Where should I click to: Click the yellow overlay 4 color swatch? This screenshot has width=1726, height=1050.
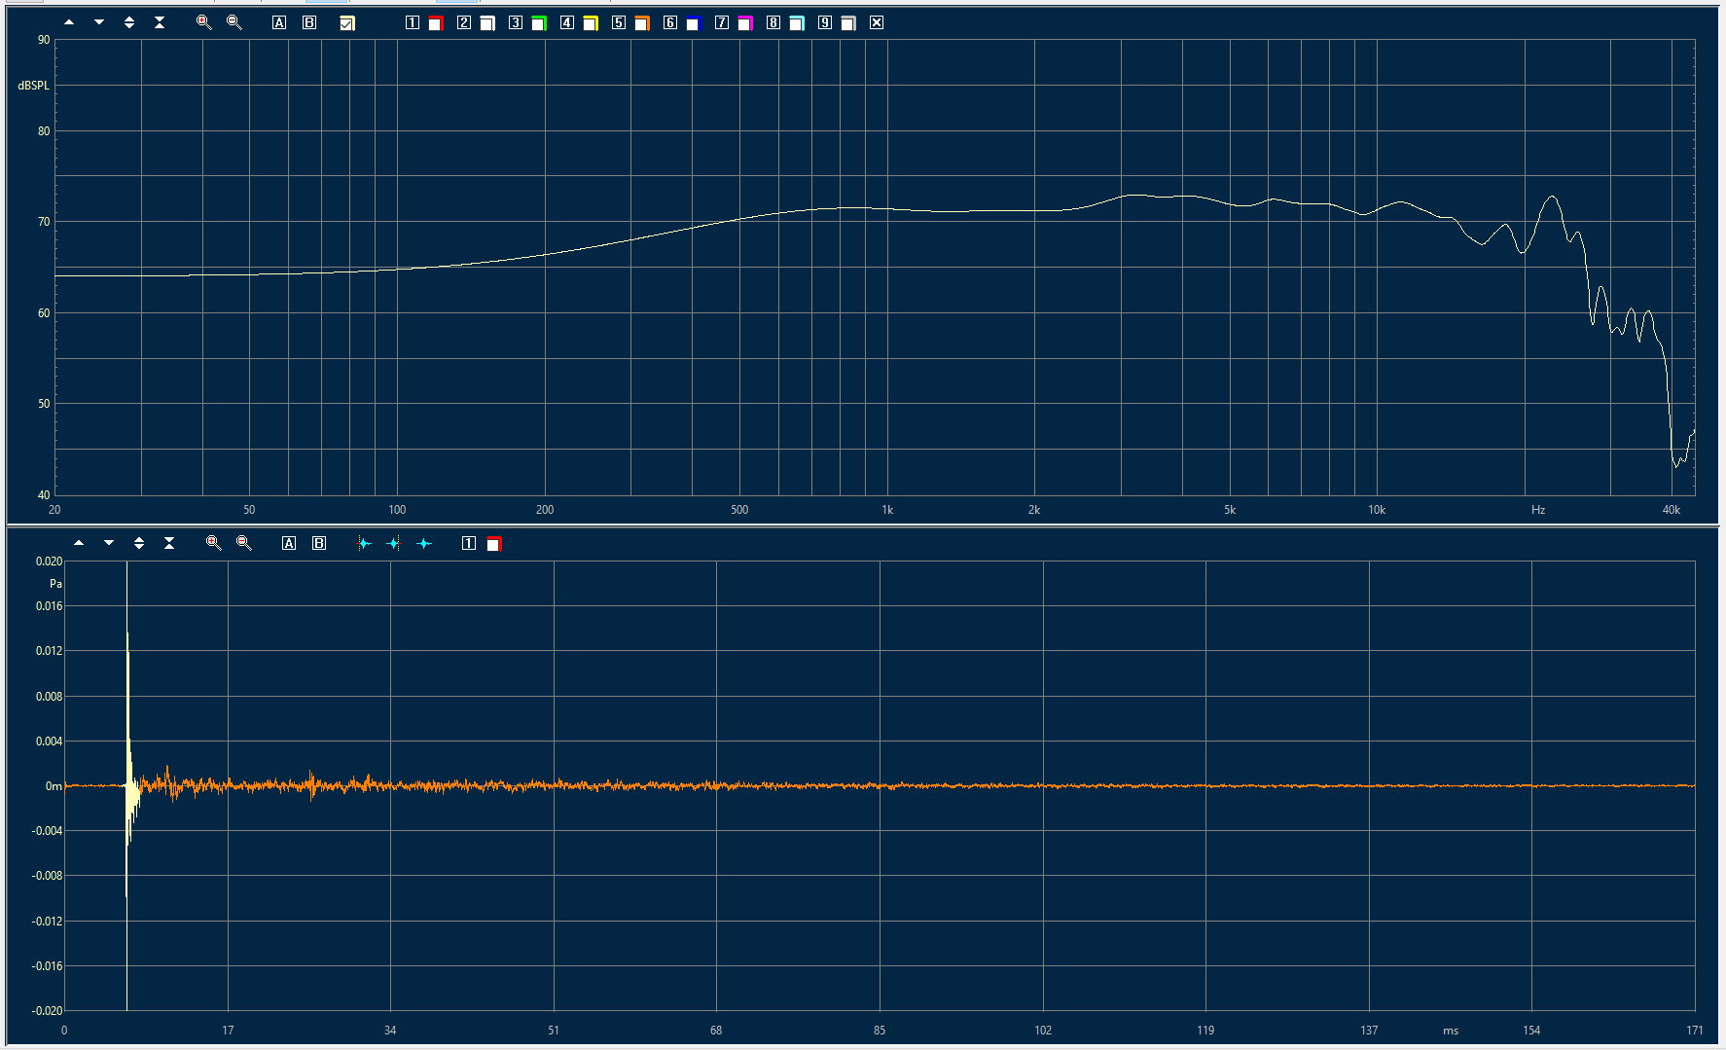click(591, 23)
